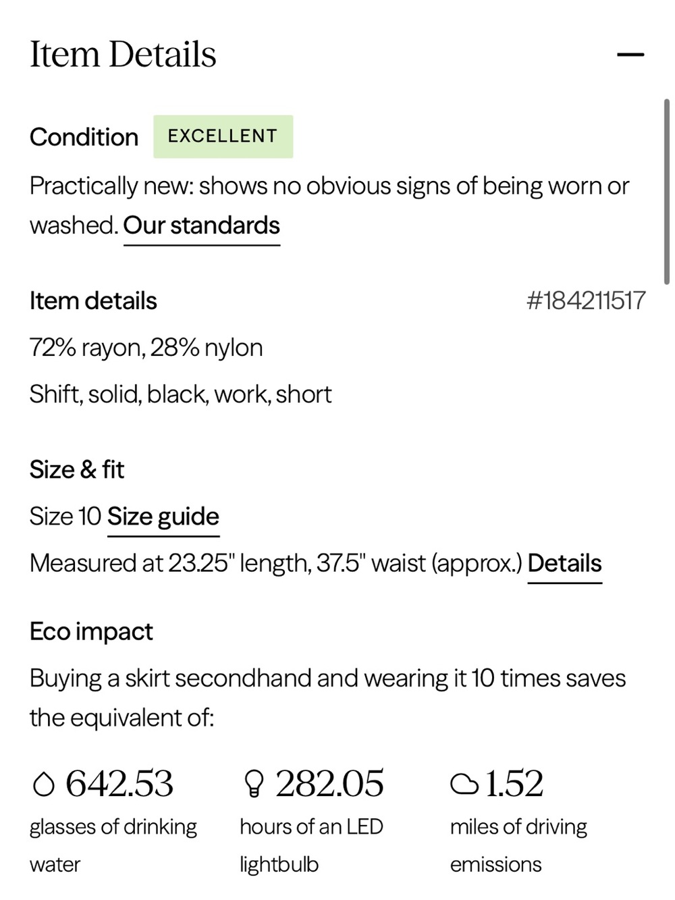Collapse the Item Details section
The image size is (675, 900).
630,55
